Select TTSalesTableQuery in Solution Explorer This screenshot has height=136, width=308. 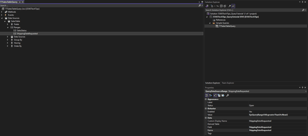(x=227, y=26)
